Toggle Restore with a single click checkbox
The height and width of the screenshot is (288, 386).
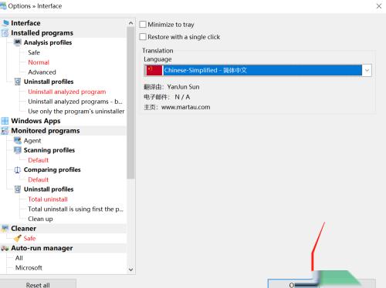143,37
